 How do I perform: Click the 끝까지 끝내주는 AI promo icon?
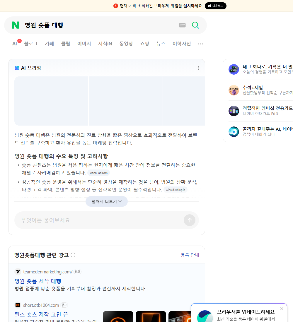pos(234,132)
